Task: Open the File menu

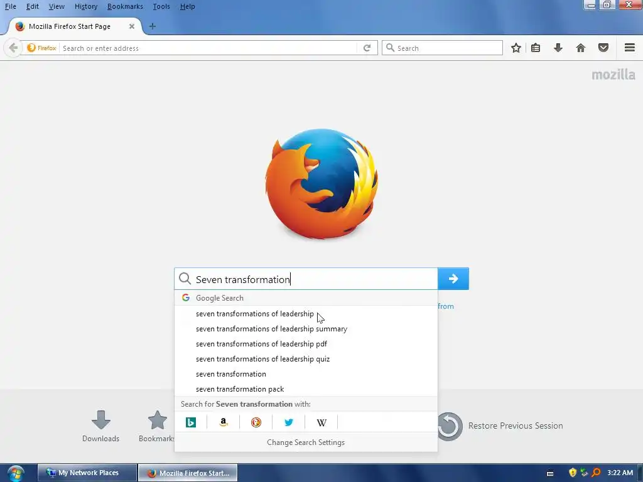Action: tap(11, 6)
